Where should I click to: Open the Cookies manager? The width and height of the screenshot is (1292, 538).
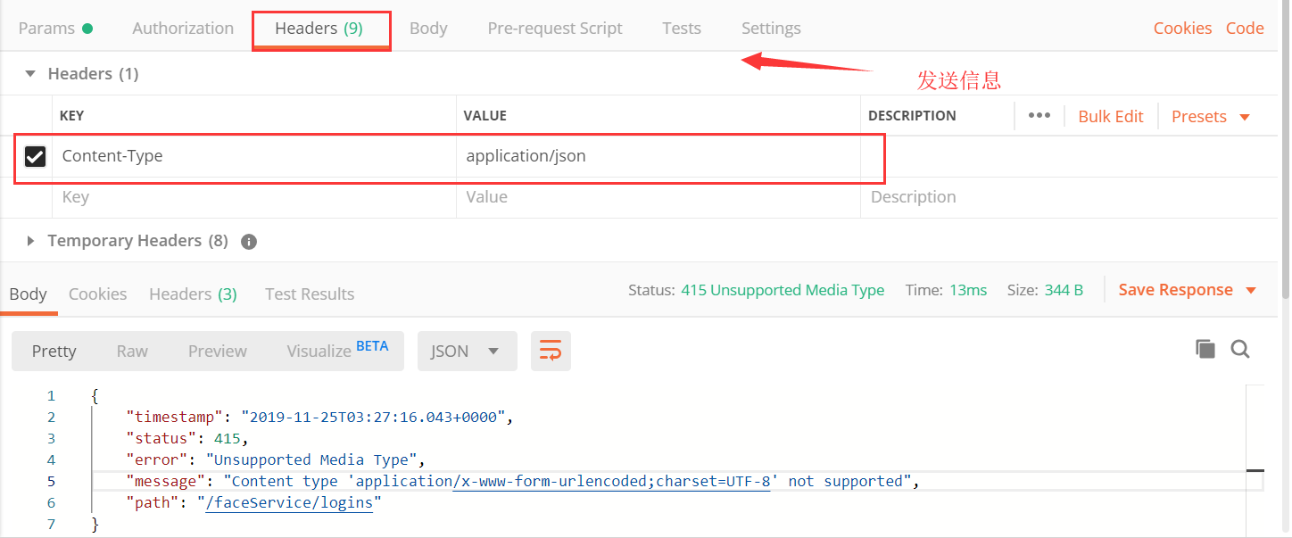click(1182, 28)
